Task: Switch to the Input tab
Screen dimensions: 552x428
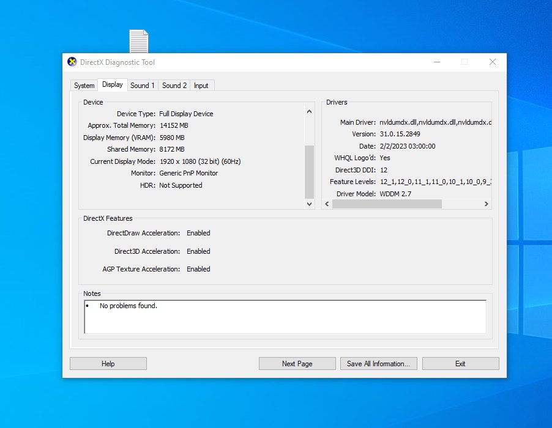Action: pyautogui.click(x=201, y=86)
